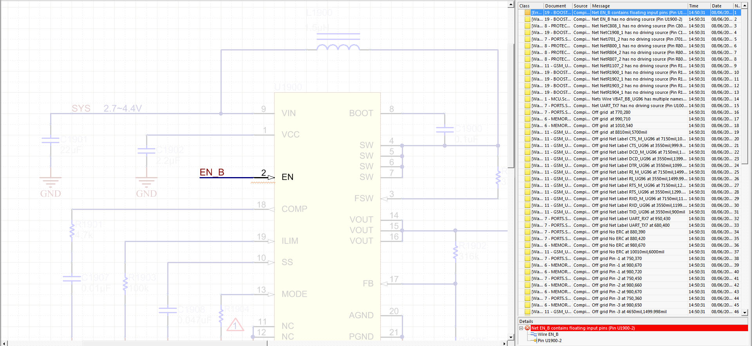
Task: Collapse the Net EN_B error node in Details
Action: coord(521,328)
